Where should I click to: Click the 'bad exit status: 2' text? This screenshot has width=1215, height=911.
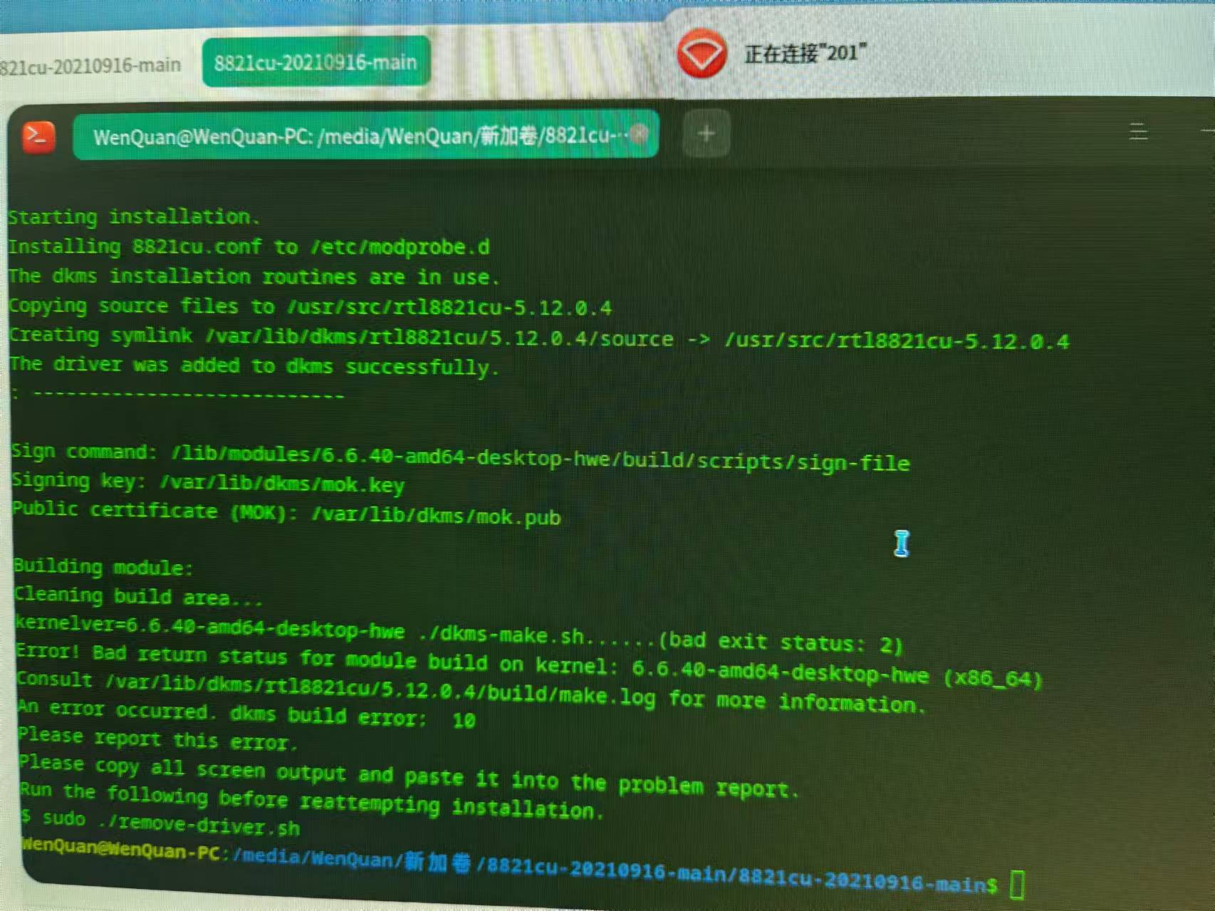click(781, 642)
